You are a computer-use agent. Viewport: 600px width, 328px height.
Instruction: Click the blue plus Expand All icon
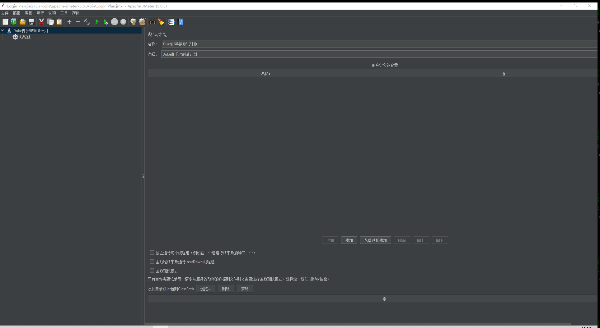pyautogui.click(x=69, y=22)
